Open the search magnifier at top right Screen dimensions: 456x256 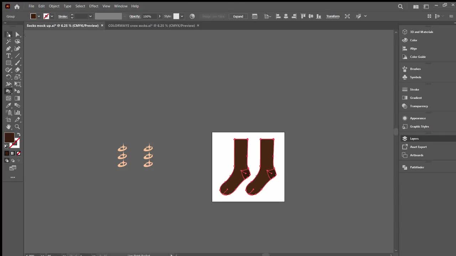pyautogui.click(x=400, y=6)
